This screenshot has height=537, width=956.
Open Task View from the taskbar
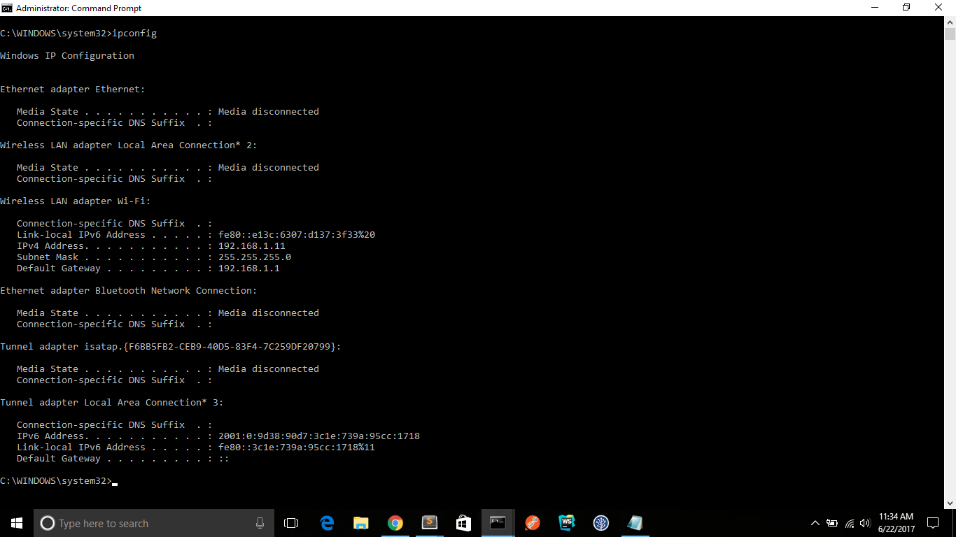coord(291,523)
